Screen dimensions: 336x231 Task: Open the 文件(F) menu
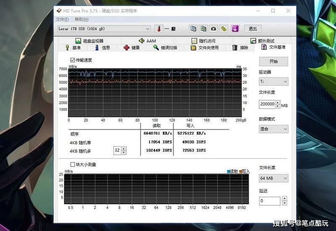tap(62, 19)
